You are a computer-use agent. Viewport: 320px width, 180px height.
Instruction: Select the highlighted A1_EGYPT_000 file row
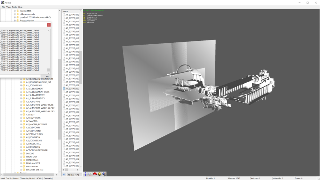(71, 89)
